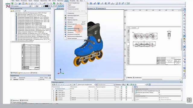Click the Материалы icon in the Сервис menu
Screen dimensions: 193x108
[65, 32]
